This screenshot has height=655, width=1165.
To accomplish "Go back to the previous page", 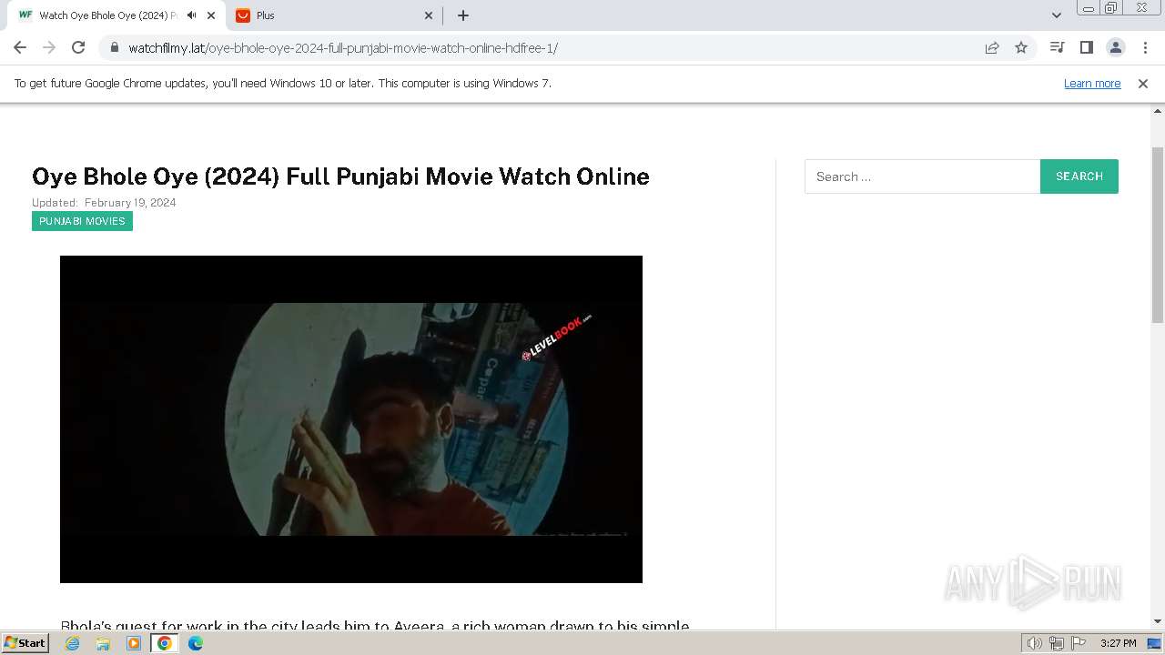I will (x=20, y=47).
